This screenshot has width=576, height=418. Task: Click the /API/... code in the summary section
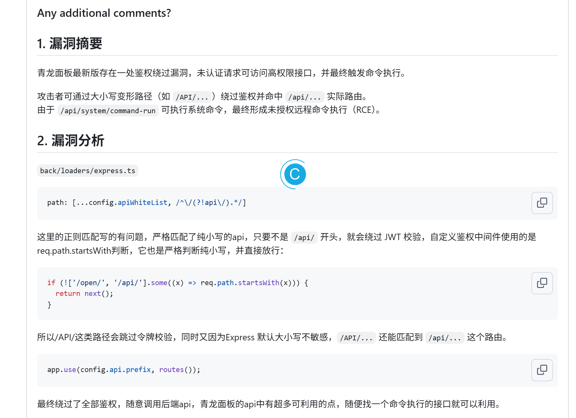(x=192, y=97)
